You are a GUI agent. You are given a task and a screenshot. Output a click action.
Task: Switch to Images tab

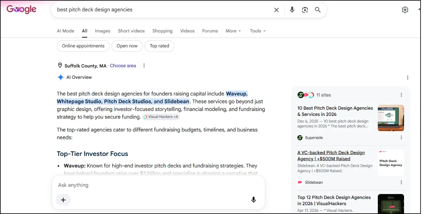[x=102, y=31]
